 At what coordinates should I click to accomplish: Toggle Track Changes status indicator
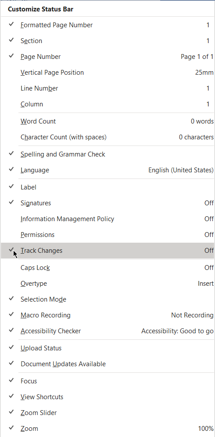pos(107,251)
